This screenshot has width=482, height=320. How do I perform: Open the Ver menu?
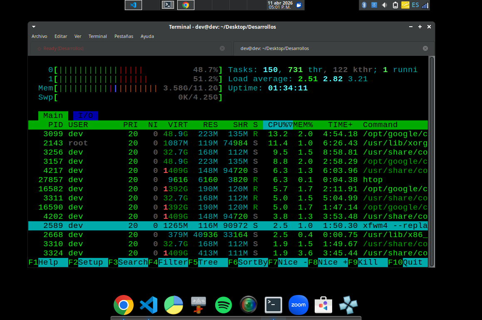(x=78, y=36)
